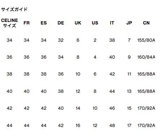
Task: Click UK size 14 cell
Action: (x=78, y=108)
